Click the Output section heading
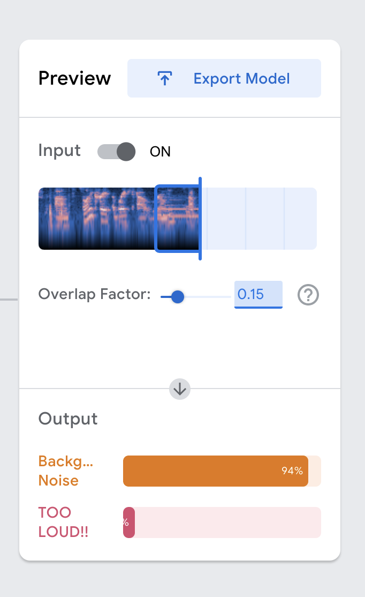The image size is (365, 597). 68,419
